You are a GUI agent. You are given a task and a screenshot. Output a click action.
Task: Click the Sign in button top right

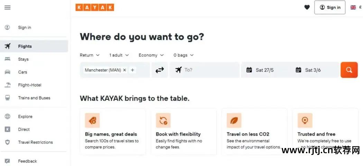click(329, 7)
